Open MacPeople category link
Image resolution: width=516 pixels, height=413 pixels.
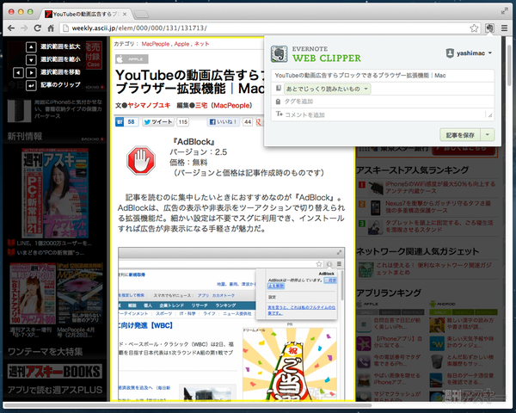click(156, 44)
